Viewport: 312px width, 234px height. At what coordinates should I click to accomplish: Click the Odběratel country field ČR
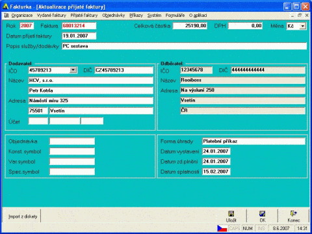click(242, 110)
